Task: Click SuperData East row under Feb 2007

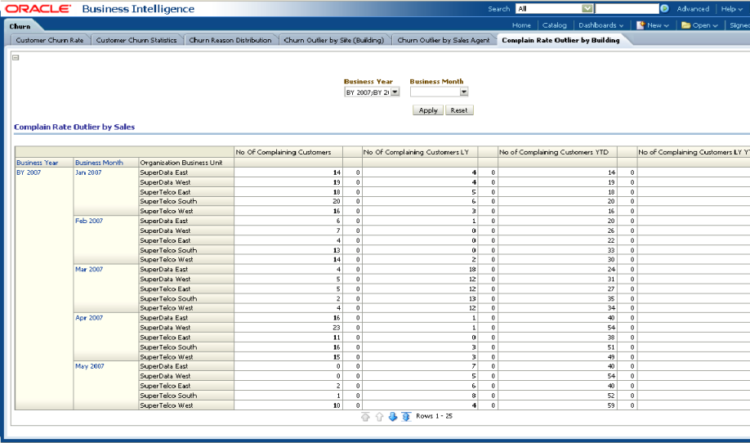Action: pos(164,221)
